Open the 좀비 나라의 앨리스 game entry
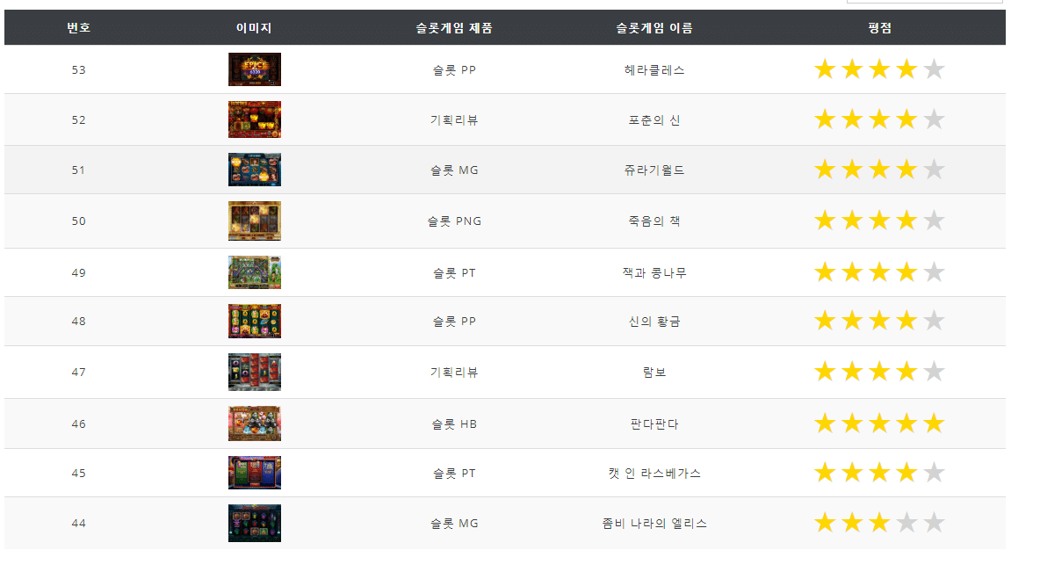 [x=654, y=524]
